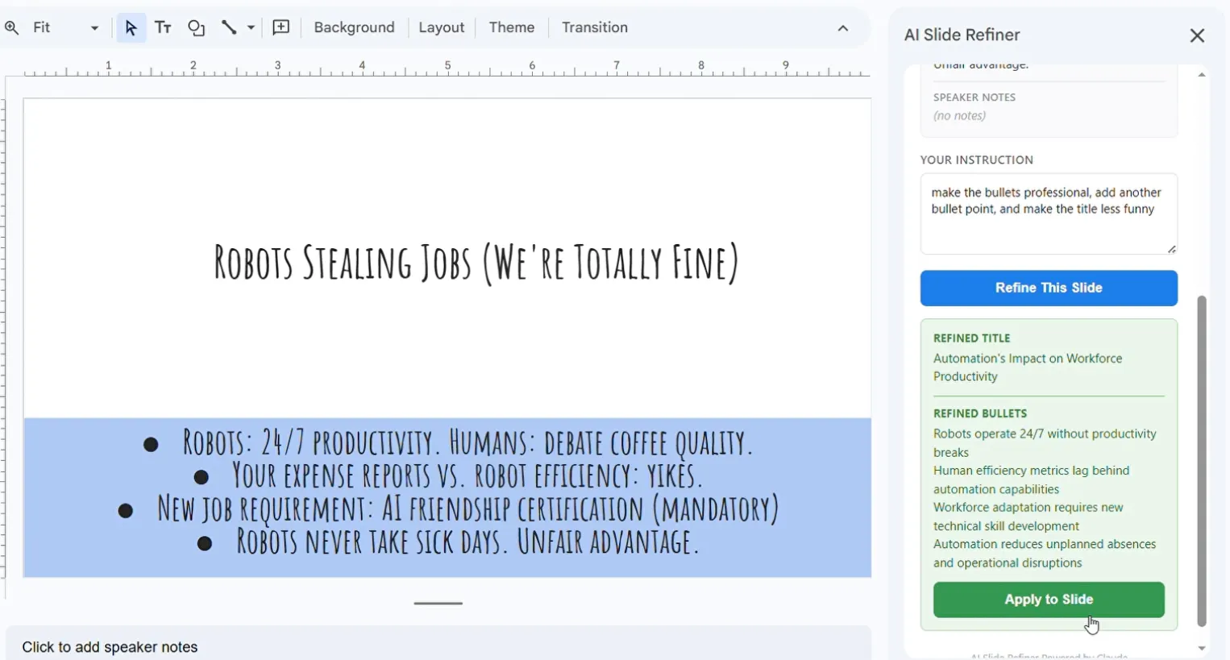Click the '(no notes)' speaker notes text

[959, 116]
